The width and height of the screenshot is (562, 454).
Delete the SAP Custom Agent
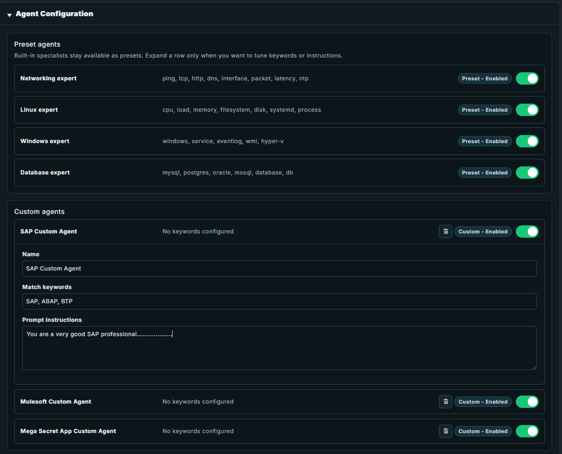click(x=445, y=232)
